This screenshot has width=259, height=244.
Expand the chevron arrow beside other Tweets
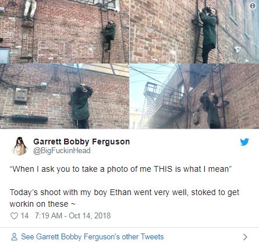tap(245, 237)
